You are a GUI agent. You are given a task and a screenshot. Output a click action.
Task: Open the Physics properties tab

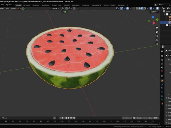coord(162,92)
